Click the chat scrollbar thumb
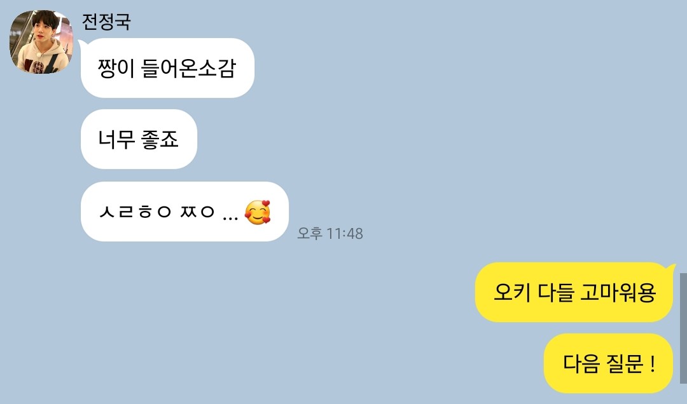This screenshot has height=404, width=687. (x=683, y=328)
